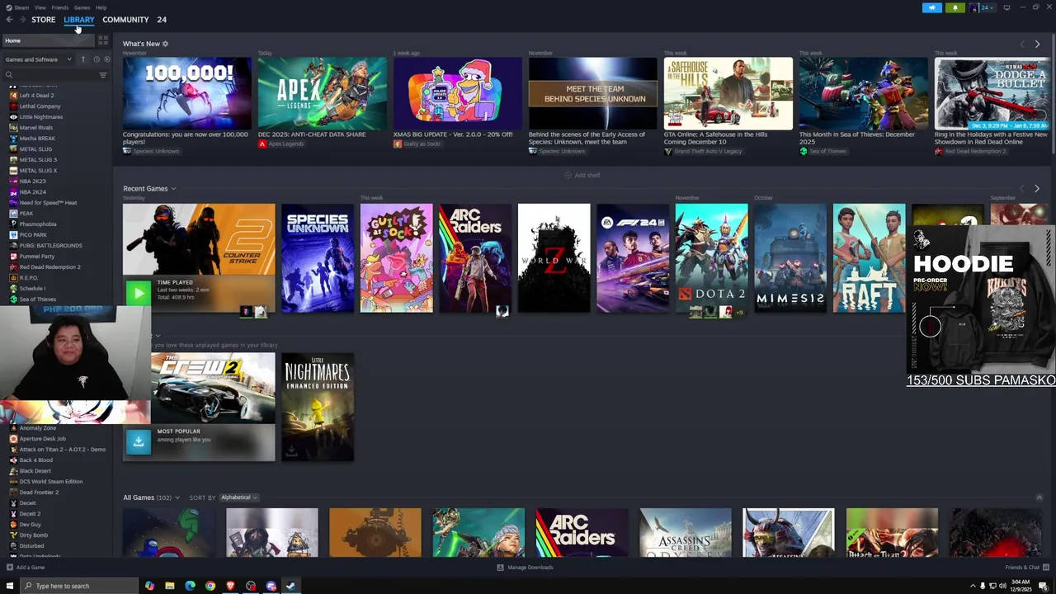The height and width of the screenshot is (594, 1056).
Task: Collapse the All Games section chevron
Action: point(1039,497)
